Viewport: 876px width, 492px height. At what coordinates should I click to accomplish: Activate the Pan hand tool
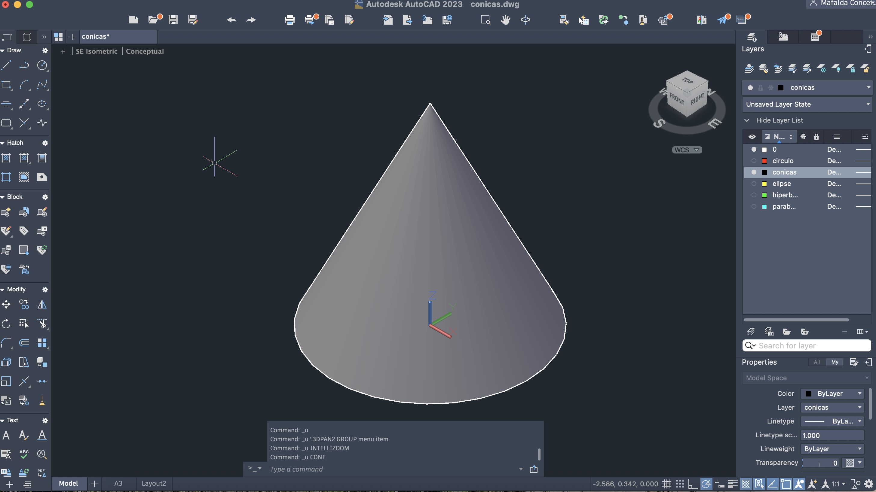[505, 20]
